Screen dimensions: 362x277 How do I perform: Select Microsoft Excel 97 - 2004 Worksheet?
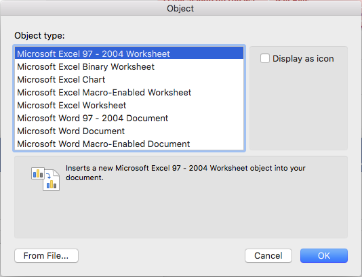click(129, 54)
